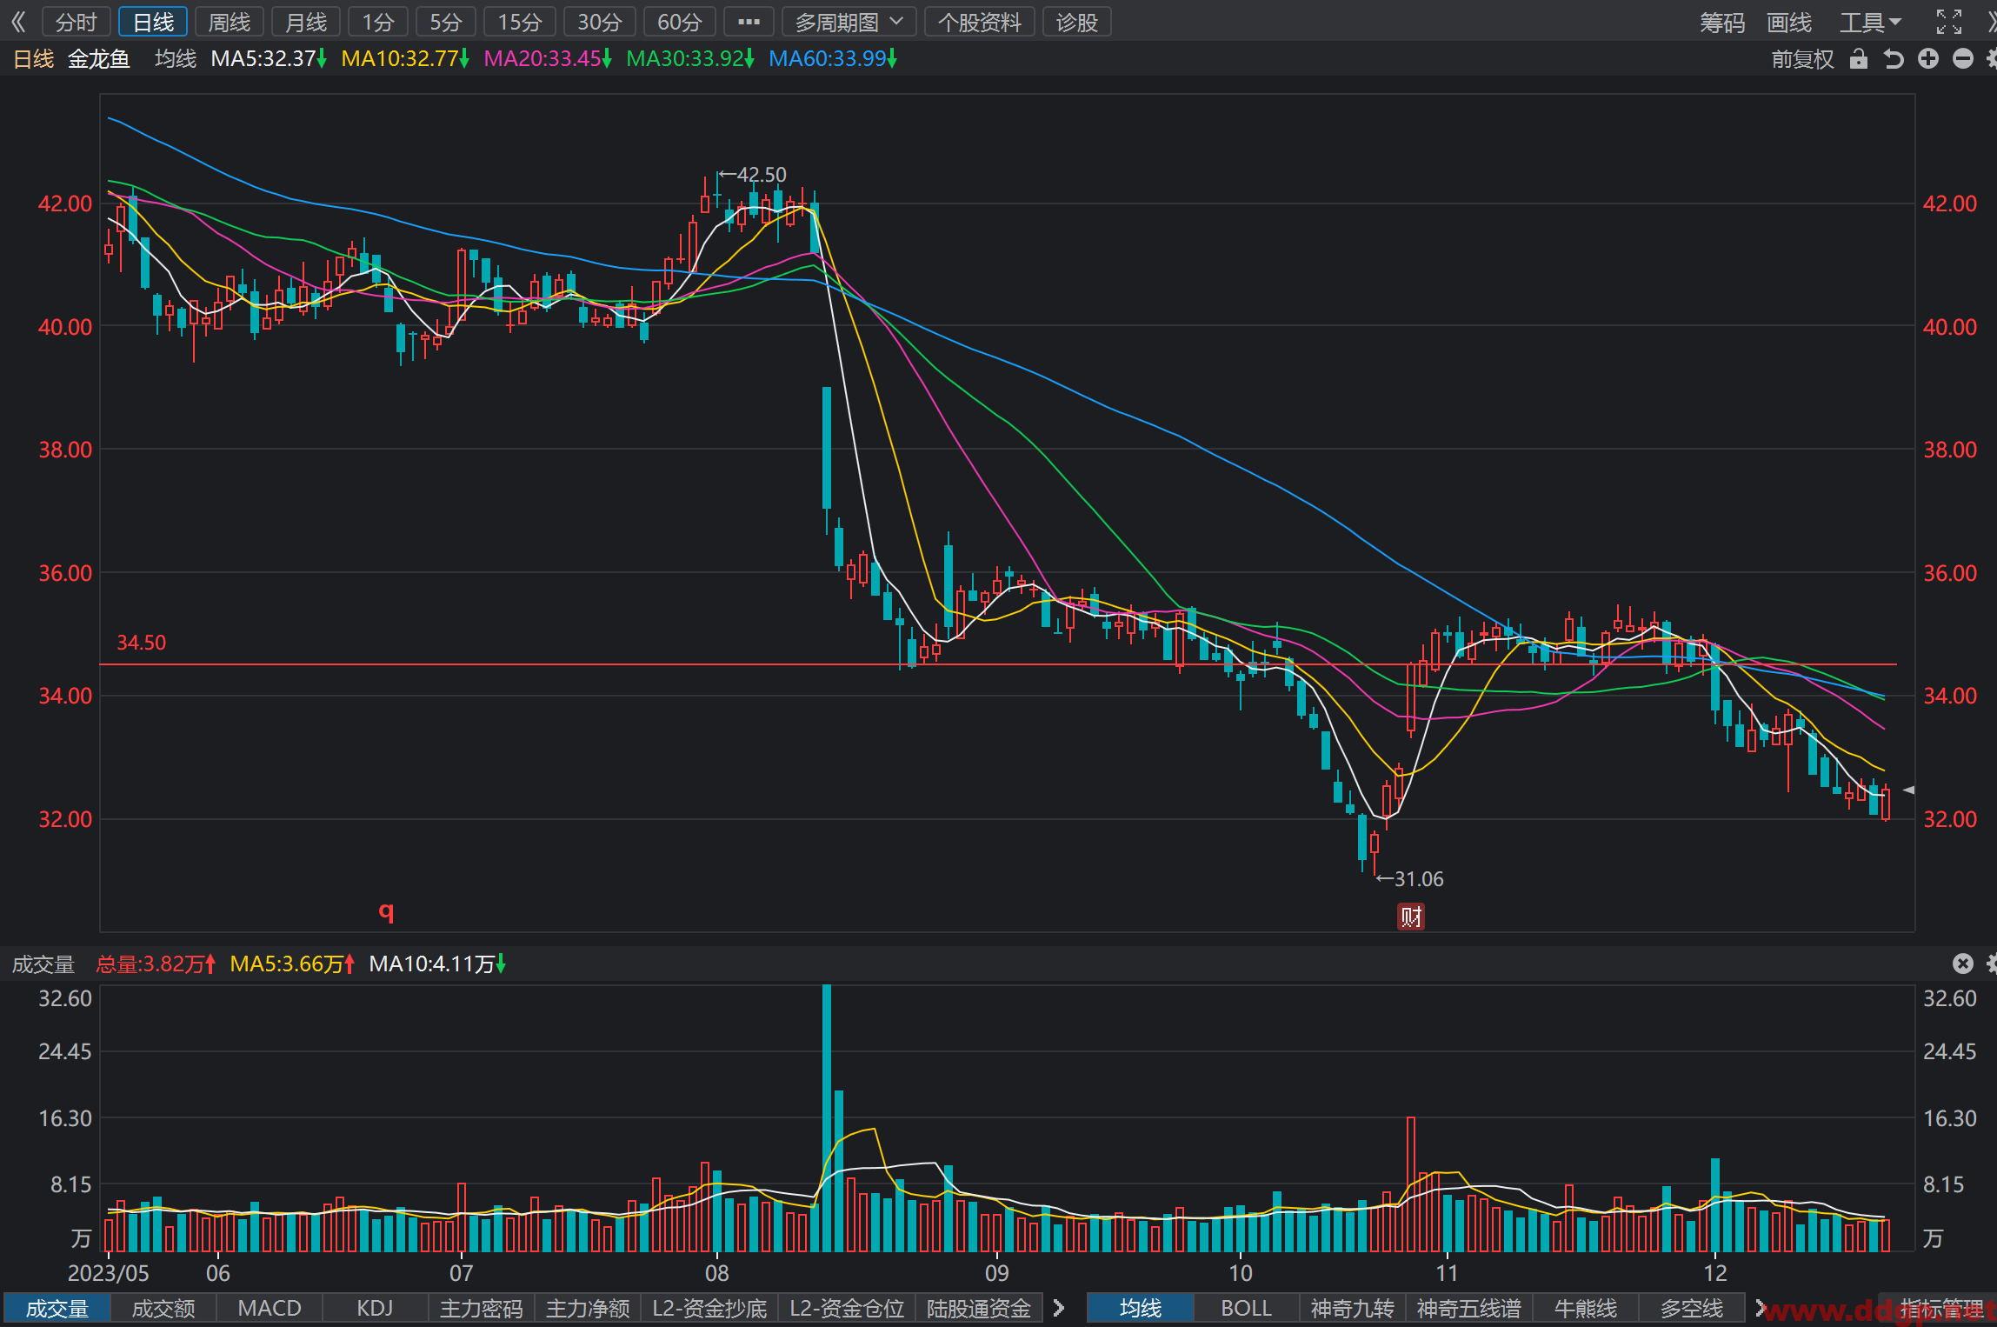Select the 陆股通资金 indicator tab
This screenshot has width=1997, height=1327.
pyautogui.click(x=979, y=1308)
